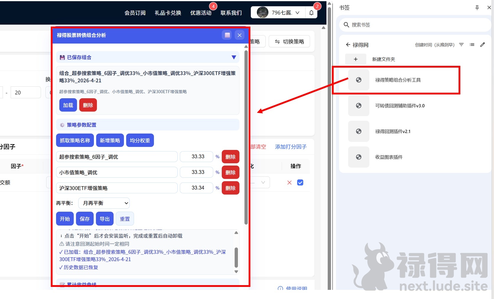Screen dimensions: 494x299
Task: Click the 保存 button
Action: 85,219
